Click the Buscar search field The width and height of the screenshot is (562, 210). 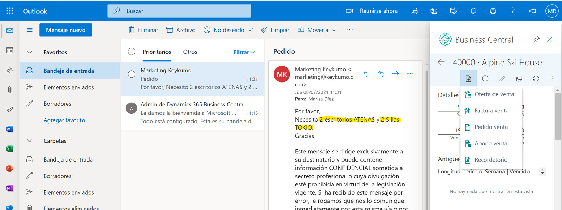(179, 11)
